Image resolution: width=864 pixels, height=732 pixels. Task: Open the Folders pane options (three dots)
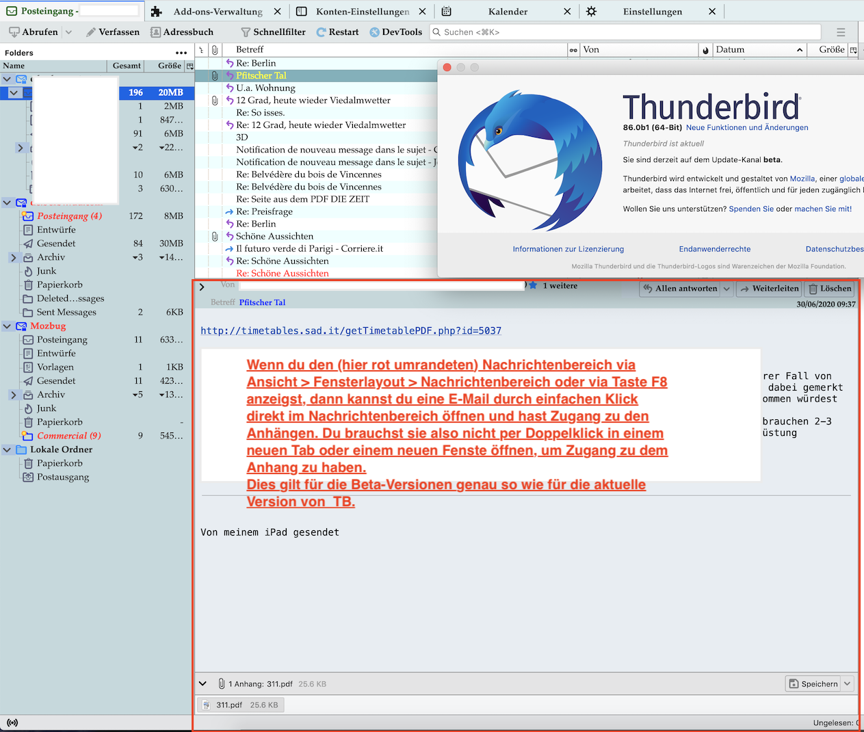click(181, 53)
